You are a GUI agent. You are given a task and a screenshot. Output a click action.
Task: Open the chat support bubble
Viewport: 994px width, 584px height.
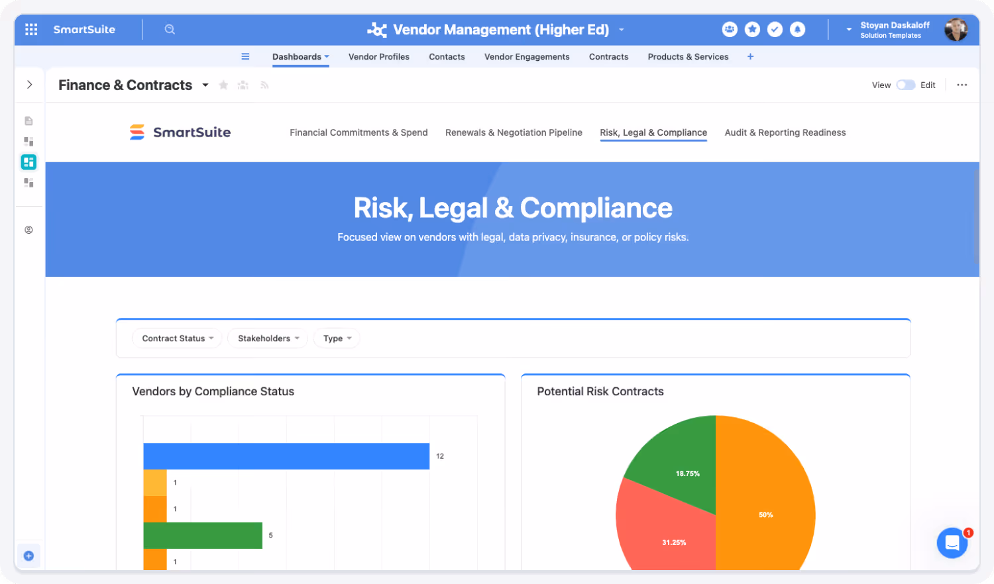point(952,543)
